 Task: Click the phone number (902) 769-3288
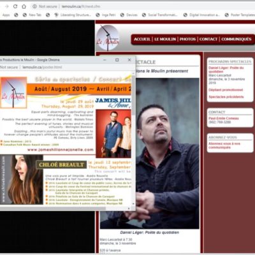[220, 122]
